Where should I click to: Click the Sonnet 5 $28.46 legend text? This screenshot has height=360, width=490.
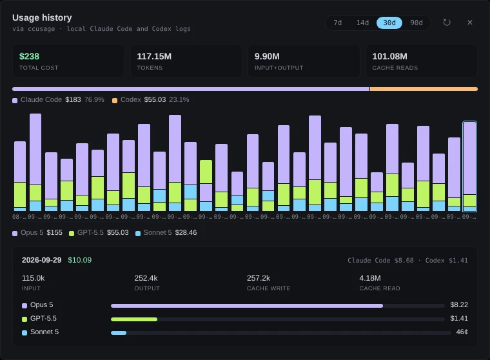click(x=170, y=233)
